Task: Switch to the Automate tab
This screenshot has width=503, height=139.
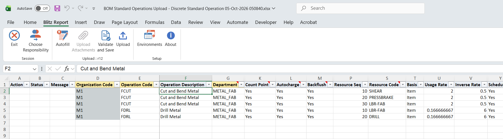Action: pos(238,22)
